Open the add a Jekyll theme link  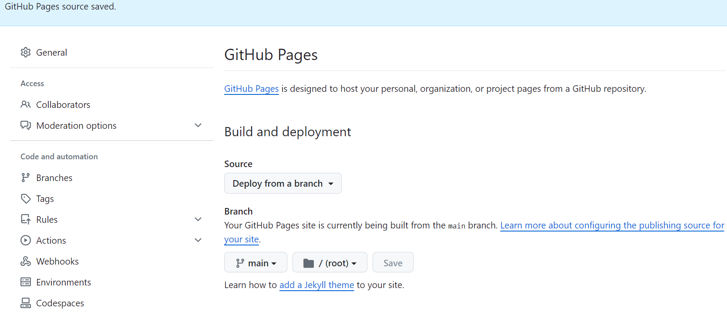tap(316, 285)
